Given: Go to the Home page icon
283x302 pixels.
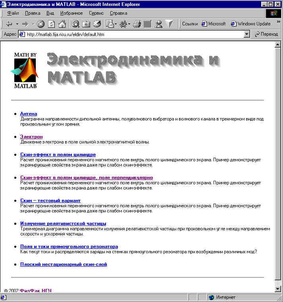Looking at the screenshot, I should [x=62, y=24].
